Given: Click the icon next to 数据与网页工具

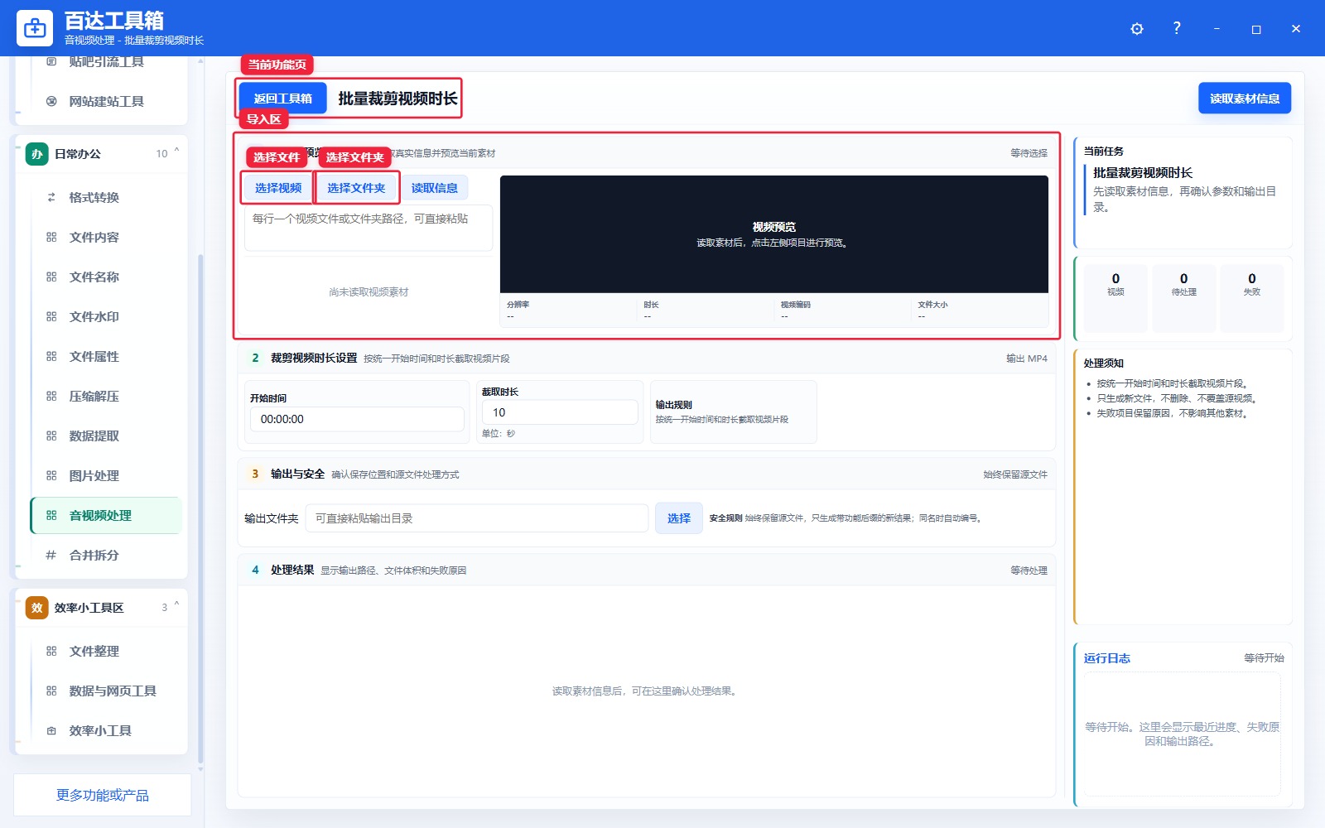Looking at the screenshot, I should pyautogui.click(x=51, y=691).
